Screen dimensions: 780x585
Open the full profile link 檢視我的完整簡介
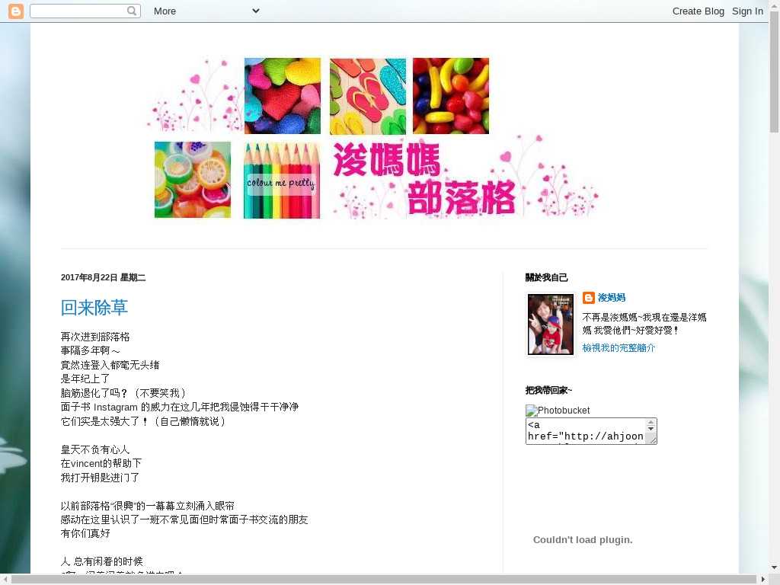619,347
